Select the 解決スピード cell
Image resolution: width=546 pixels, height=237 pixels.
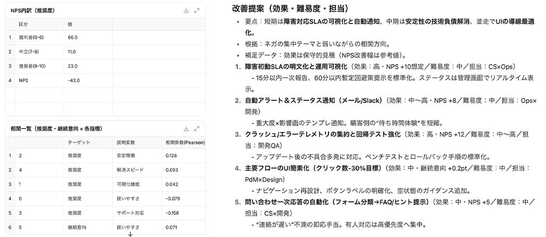128,170
